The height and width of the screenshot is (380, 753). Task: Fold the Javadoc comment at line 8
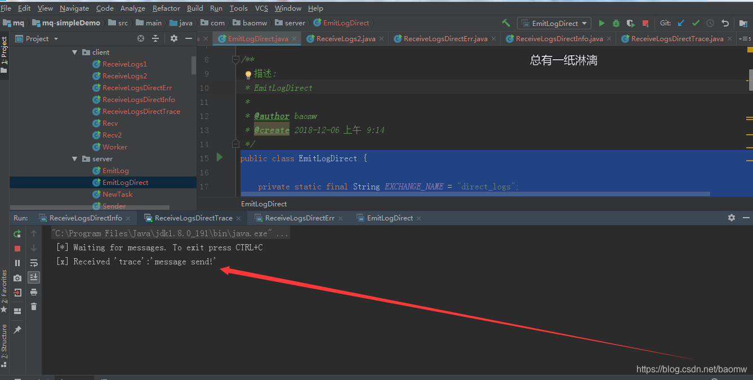[x=235, y=59]
